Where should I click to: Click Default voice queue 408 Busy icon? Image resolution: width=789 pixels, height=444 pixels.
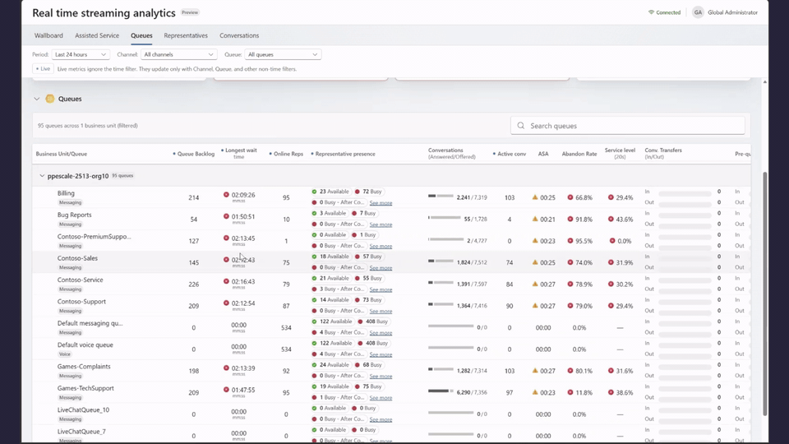[360, 344]
